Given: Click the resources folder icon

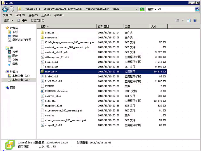Looking at the screenshot, I should tap(42, 37).
